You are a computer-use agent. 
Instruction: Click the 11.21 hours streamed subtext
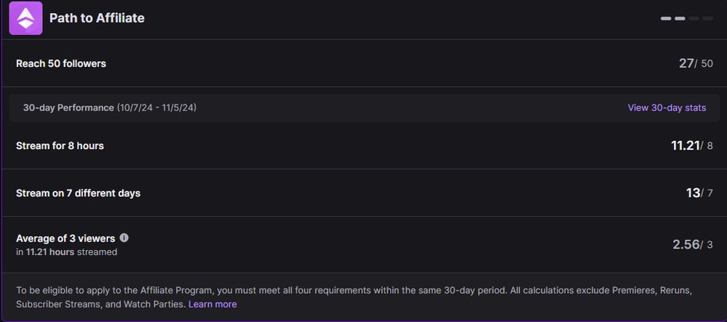66,252
